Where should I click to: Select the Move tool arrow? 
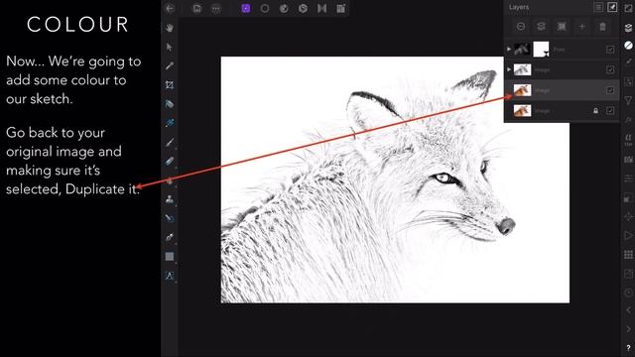click(170, 47)
